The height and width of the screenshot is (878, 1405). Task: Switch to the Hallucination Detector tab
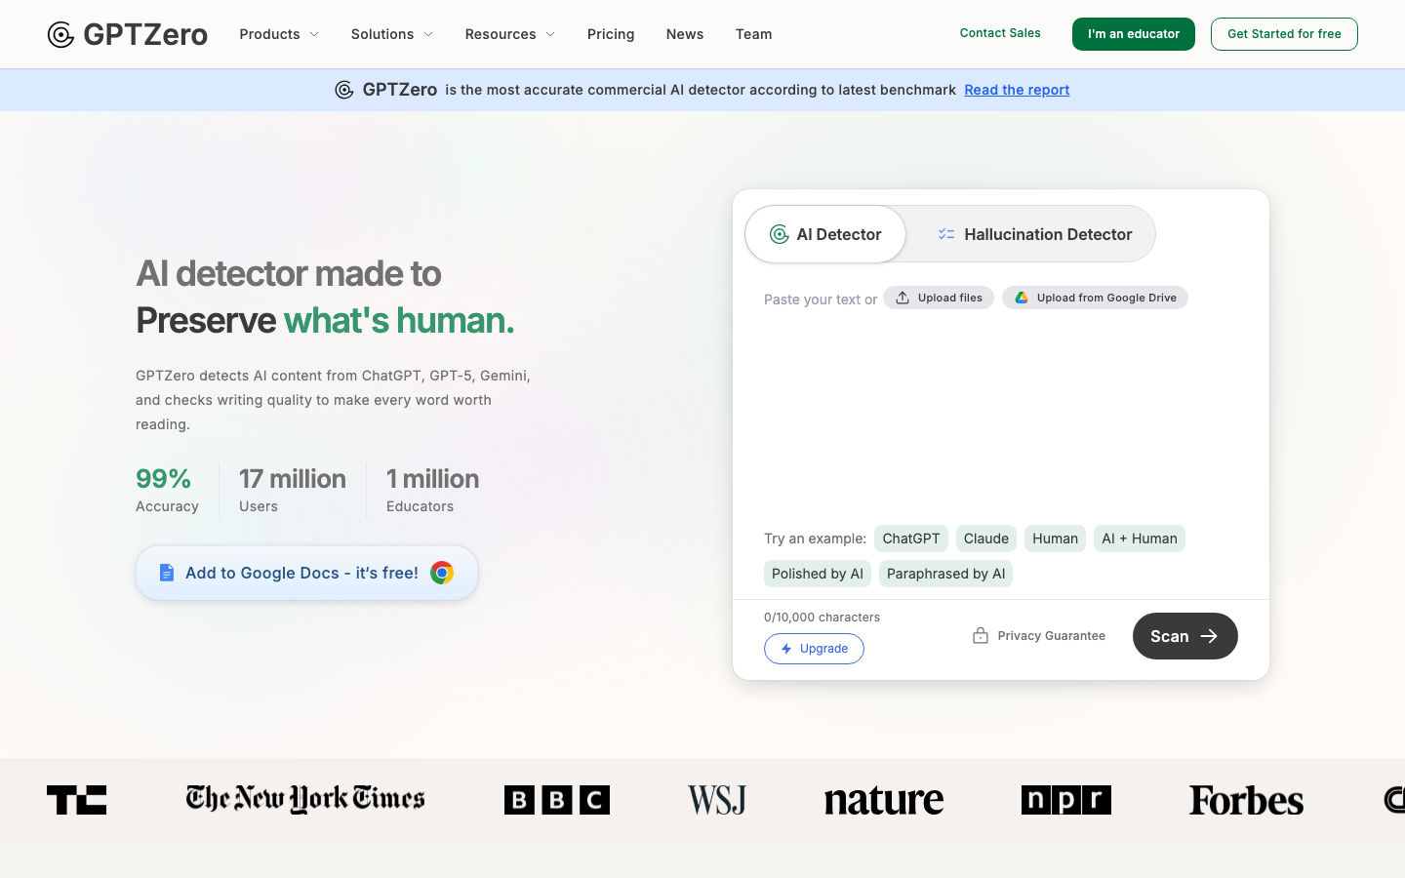click(1047, 234)
